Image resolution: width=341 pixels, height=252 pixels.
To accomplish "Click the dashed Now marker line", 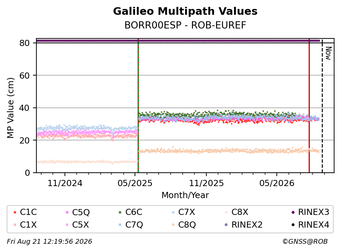I will pyautogui.click(x=322, y=106).
